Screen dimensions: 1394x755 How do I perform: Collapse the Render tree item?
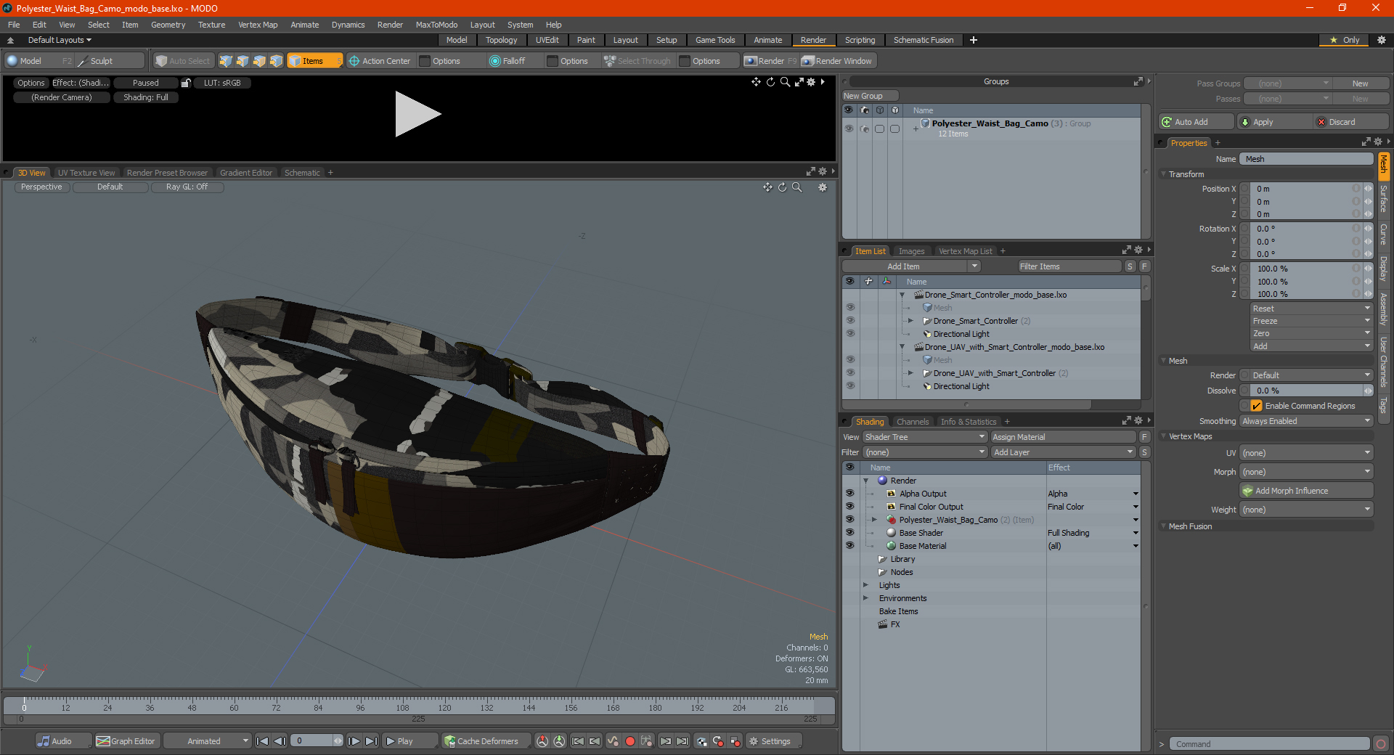865,481
